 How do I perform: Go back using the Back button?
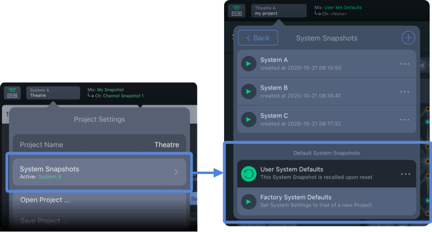[x=258, y=38]
